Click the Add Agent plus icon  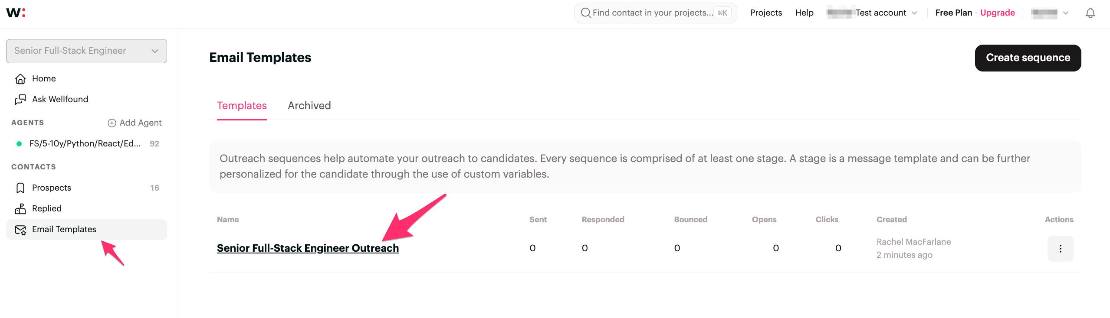[112, 123]
